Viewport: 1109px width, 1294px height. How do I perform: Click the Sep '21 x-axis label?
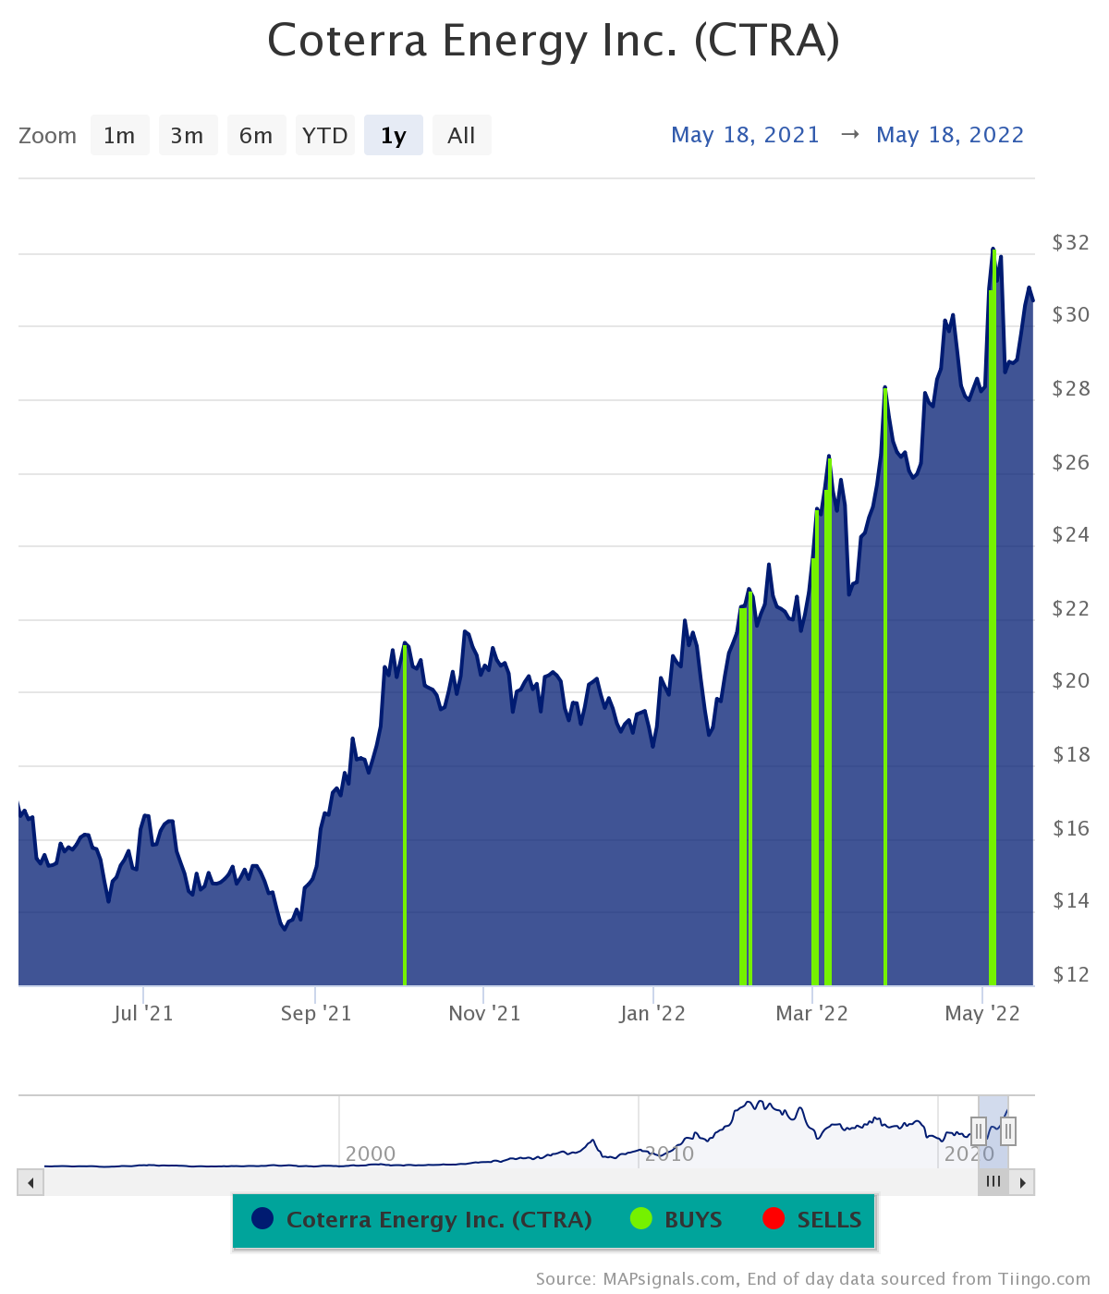click(316, 1014)
